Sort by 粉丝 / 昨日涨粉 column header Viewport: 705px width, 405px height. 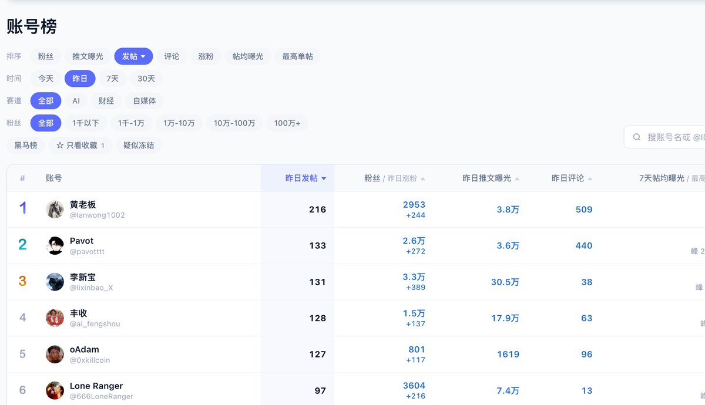(394, 178)
